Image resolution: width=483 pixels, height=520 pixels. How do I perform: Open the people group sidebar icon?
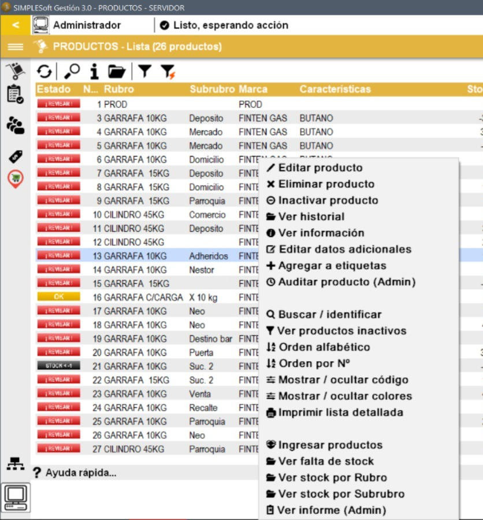(x=16, y=125)
